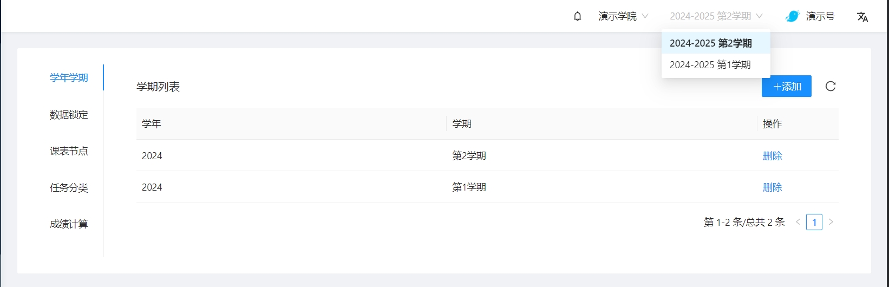Image resolution: width=889 pixels, height=287 pixels.
Task: Click the blue bird avatar icon
Action: [x=793, y=16]
